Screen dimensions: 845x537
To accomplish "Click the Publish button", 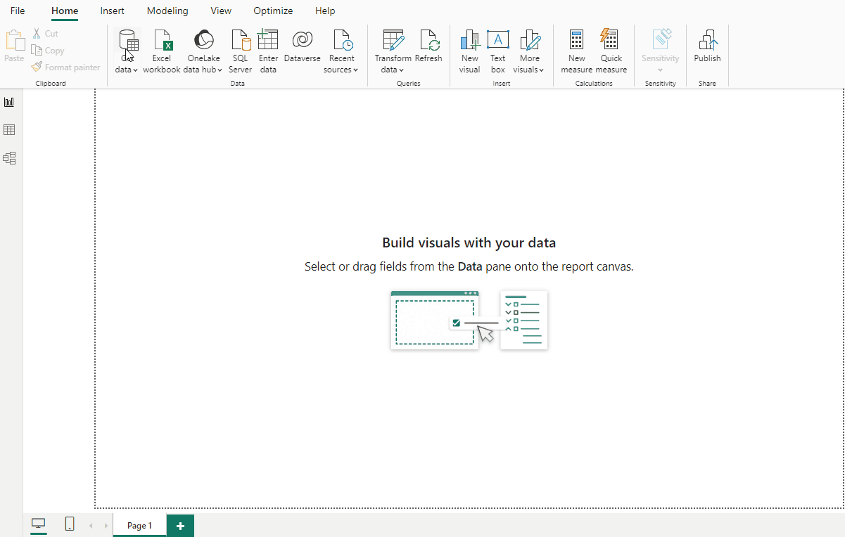I will (707, 46).
